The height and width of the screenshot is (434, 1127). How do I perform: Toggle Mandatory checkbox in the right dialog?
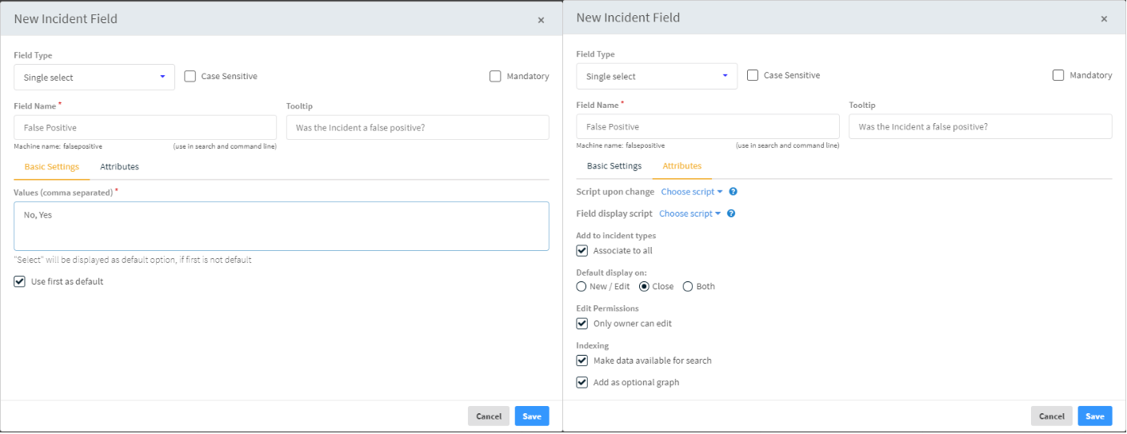tap(1058, 75)
